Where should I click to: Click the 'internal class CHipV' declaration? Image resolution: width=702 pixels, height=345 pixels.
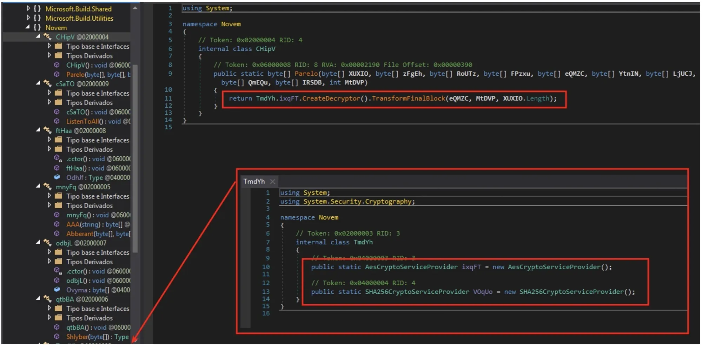(x=237, y=49)
